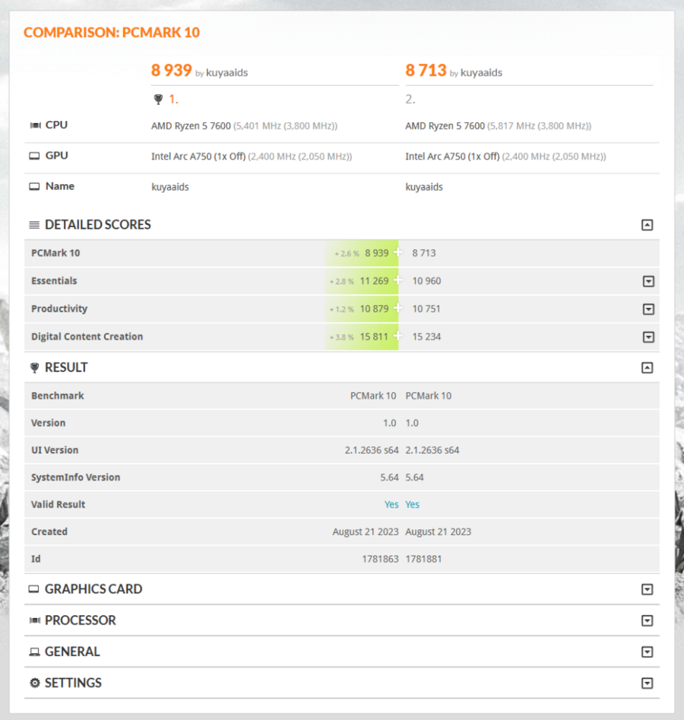Click the first Valid Result Yes link
The height and width of the screenshot is (720, 684).
391,505
